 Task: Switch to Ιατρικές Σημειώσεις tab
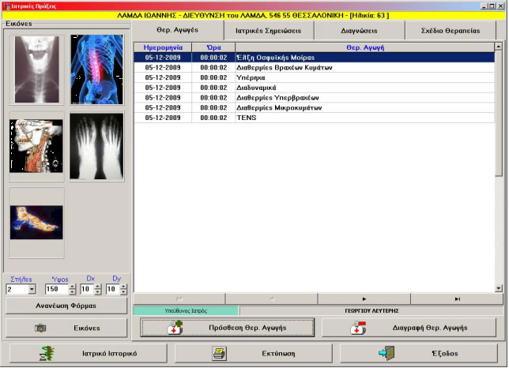pyautogui.click(x=269, y=31)
